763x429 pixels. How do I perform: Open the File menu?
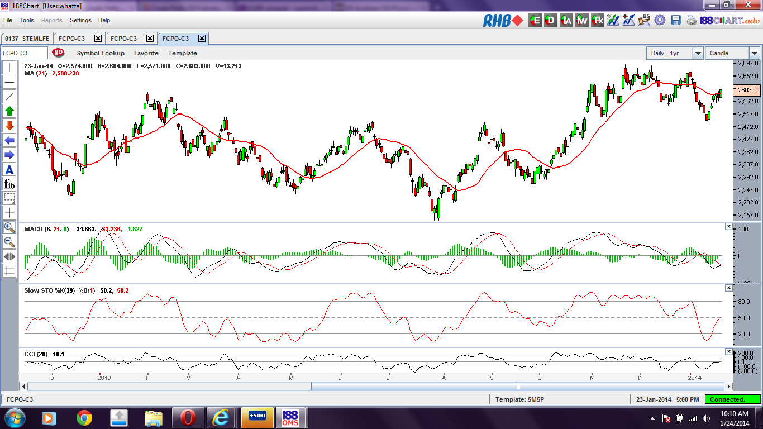coord(8,20)
